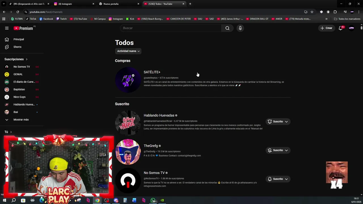This screenshot has height=204, width=363.
Task: Open Windows taskbar search
Action: pos(14,200)
